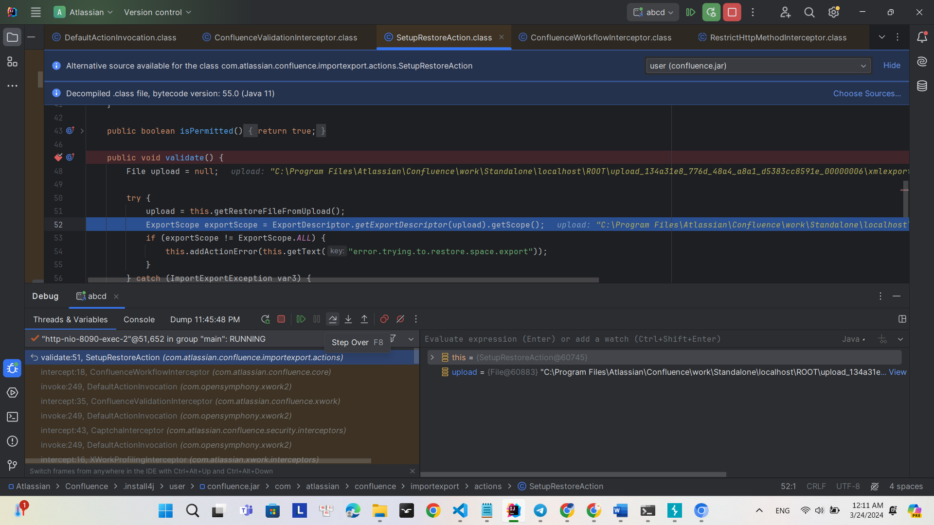The width and height of the screenshot is (934, 525).
Task: Click the Step Over button
Action: click(x=333, y=319)
